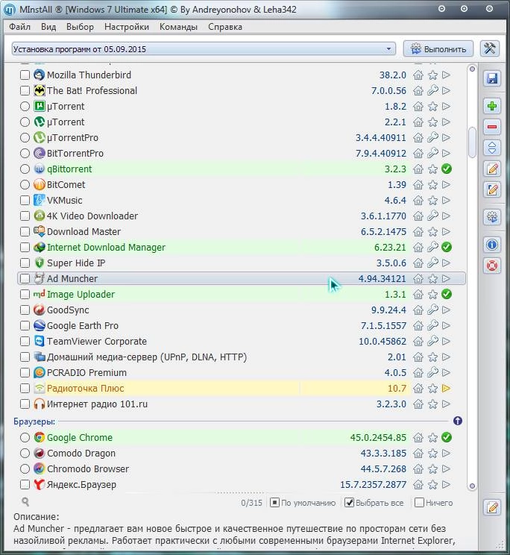The width and height of the screenshot is (510, 555).
Task: Check the Mozilla Thunderbird checkbox
Action: [x=25, y=75]
